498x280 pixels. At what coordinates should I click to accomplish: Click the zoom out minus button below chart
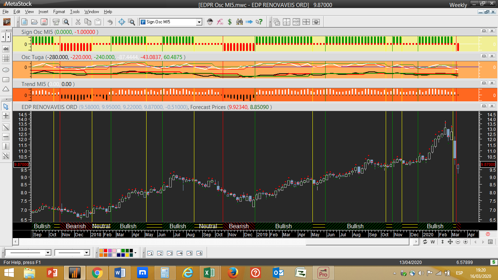point(458,242)
